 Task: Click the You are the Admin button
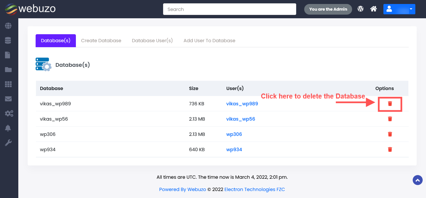coord(328,9)
